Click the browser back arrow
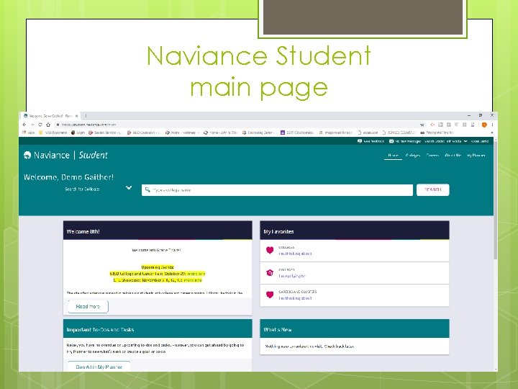518x389 pixels. [x=24, y=125]
